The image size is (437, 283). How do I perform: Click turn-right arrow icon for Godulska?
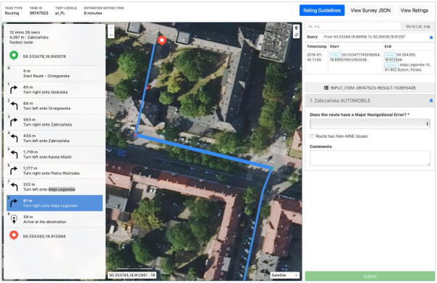point(14,90)
